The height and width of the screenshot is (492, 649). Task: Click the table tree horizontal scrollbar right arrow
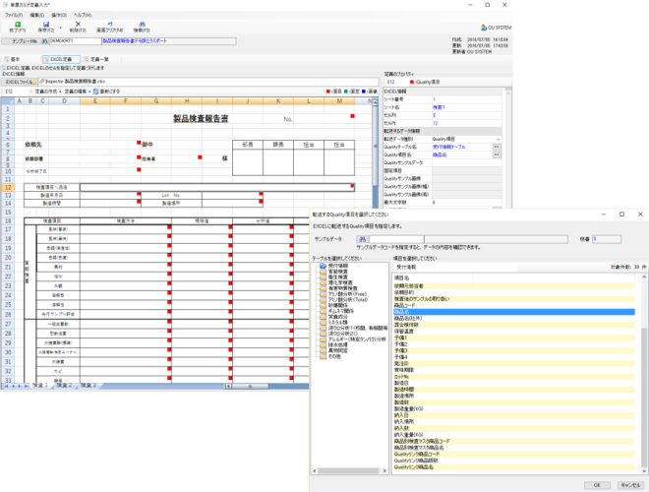tap(384, 471)
